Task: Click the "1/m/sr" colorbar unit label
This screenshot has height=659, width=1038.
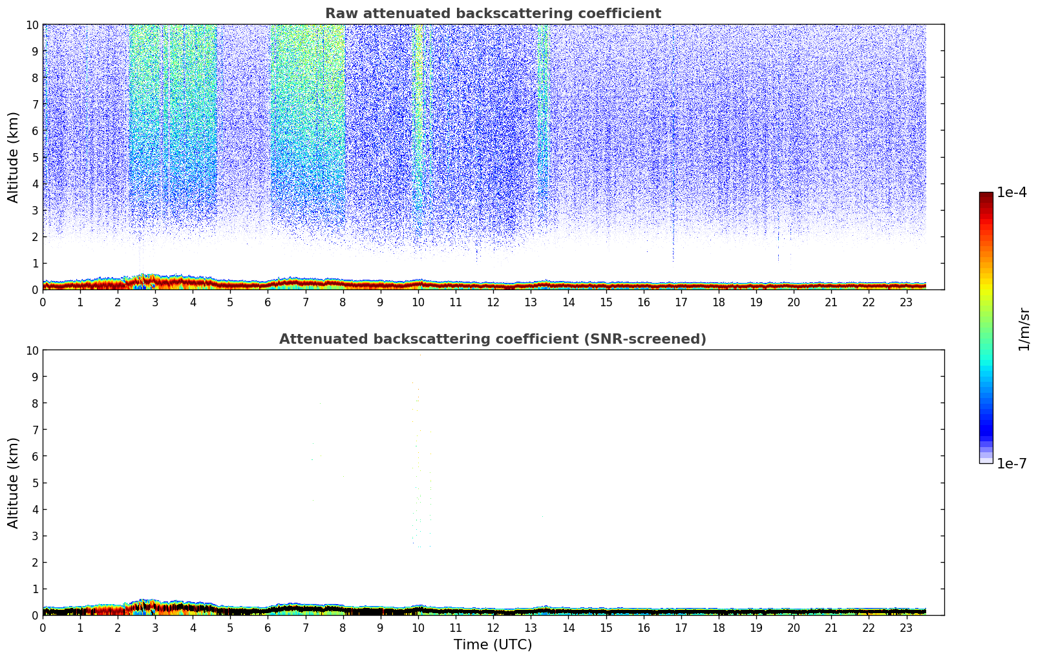Action: tap(1024, 328)
